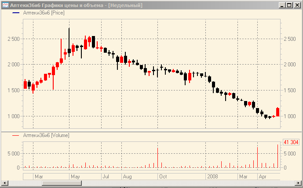Maximize the Аптеки36и6 chart window

(289, 5)
